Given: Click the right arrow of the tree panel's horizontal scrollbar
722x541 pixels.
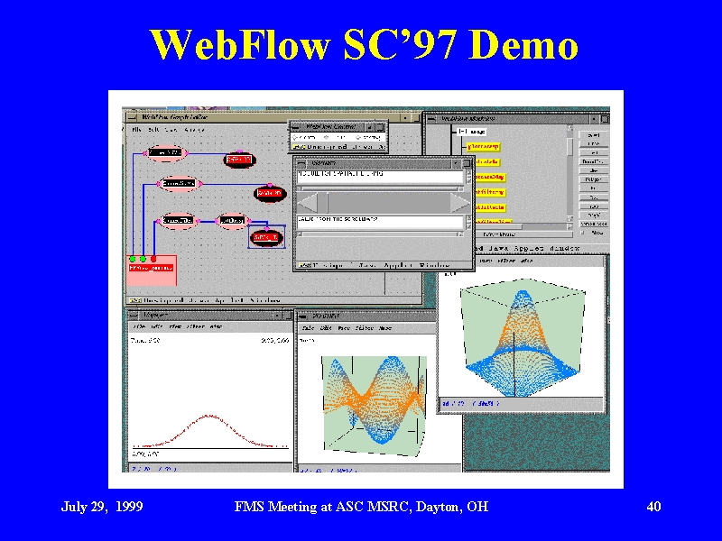Looking at the screenshot, I should (x=569, y=226).
